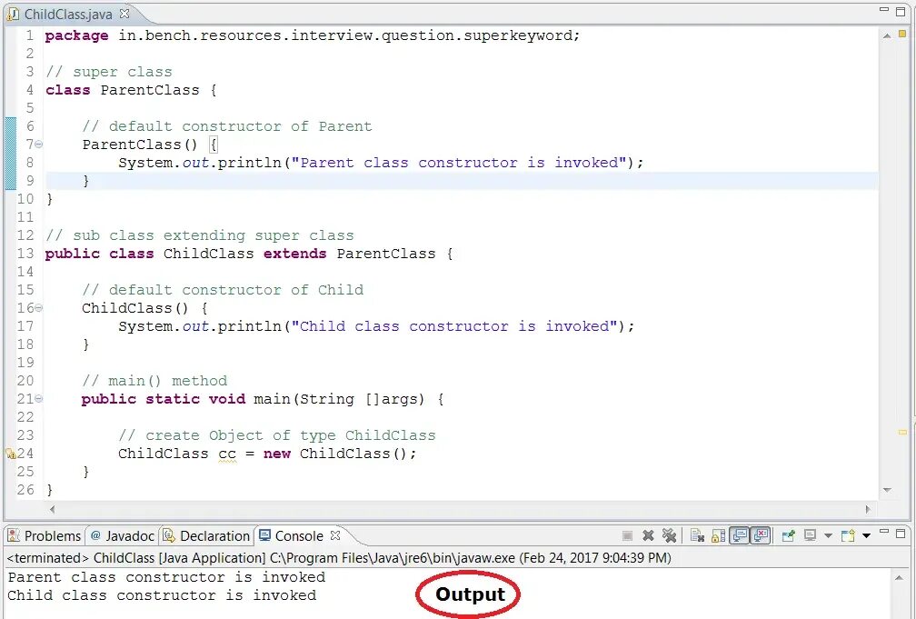Click the Display Selected Console icon
Screen dimensions: 916x619
811,535
